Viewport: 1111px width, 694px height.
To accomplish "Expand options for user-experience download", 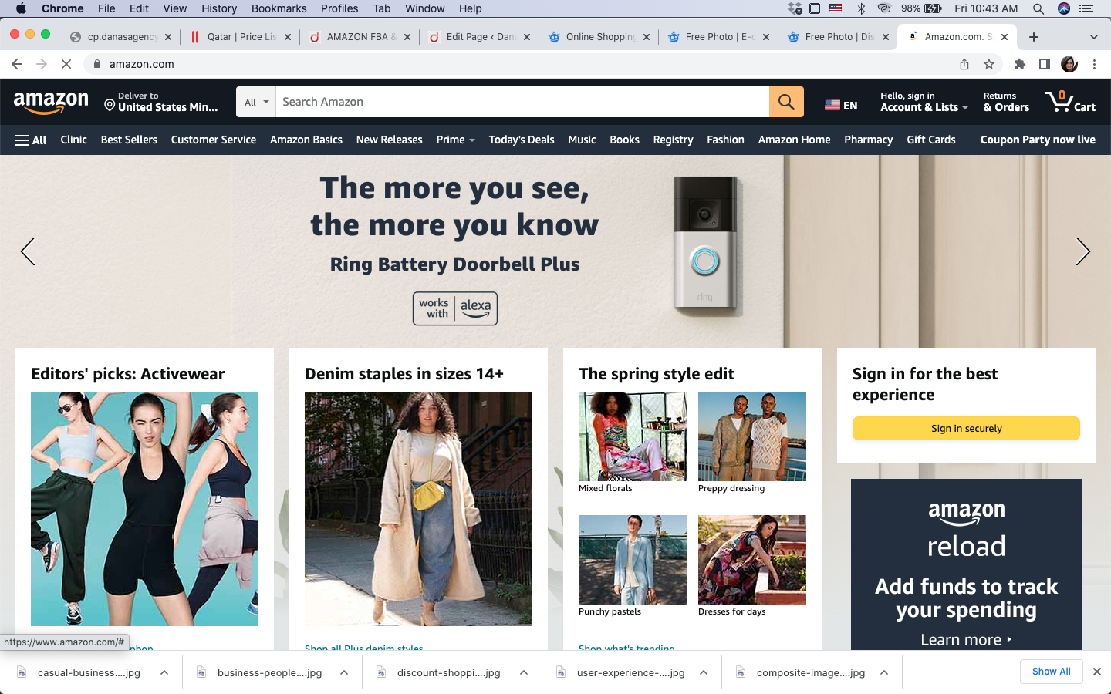I will point(704,672).
